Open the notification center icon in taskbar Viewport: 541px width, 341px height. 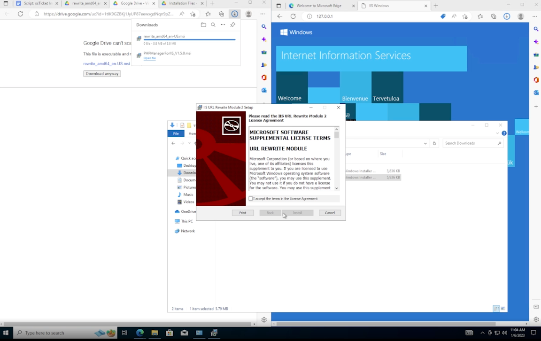[533, 333]
